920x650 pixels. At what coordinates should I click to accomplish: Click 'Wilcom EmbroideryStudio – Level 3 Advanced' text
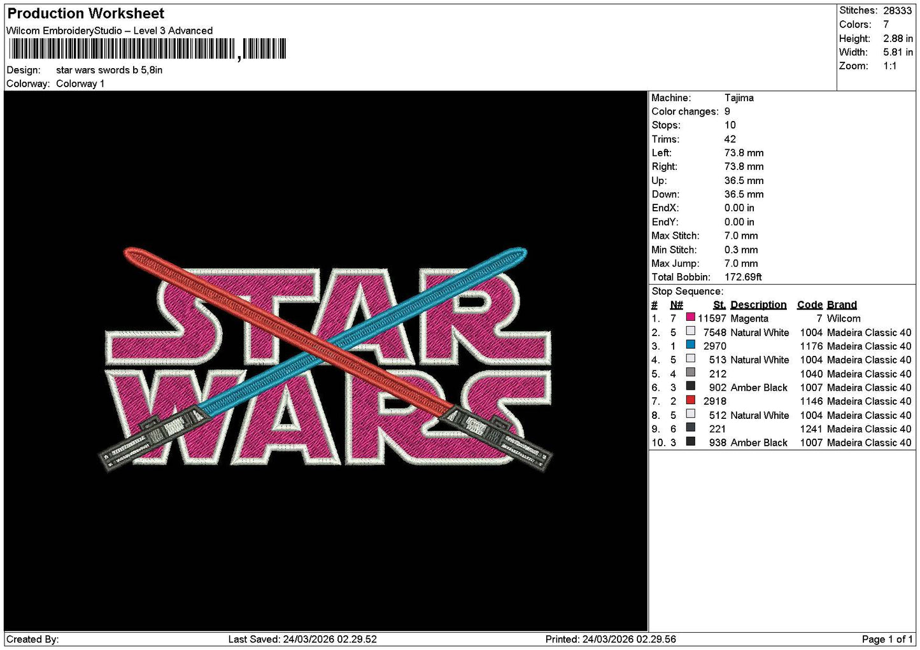(110, 31)
